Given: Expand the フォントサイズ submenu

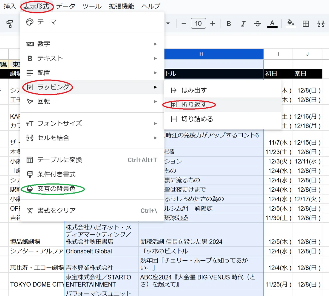Looking at the screenshot, I should tap(92, 123).
